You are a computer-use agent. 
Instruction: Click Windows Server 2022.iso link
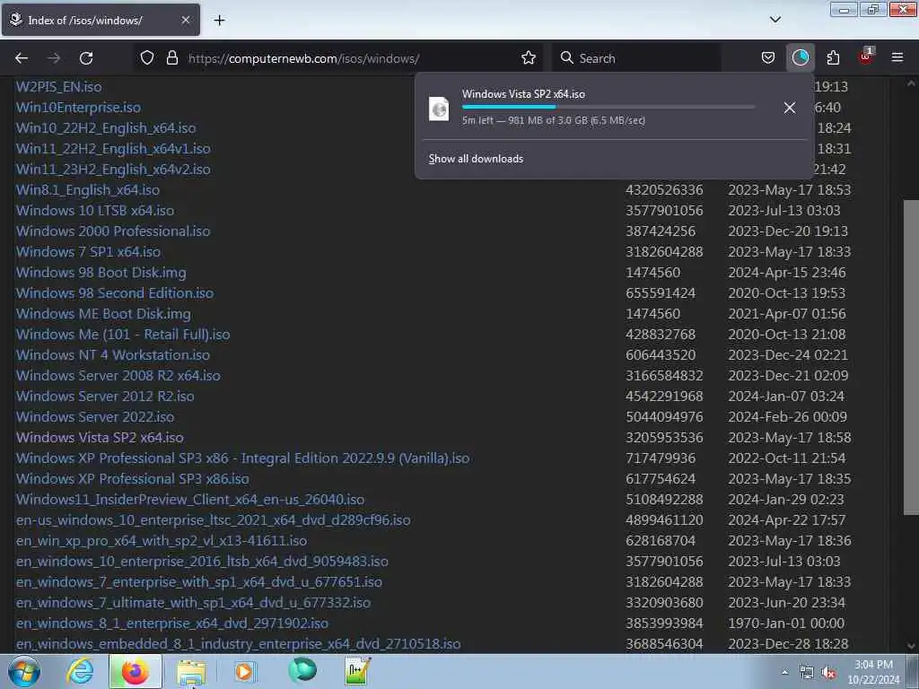[x=95, y=416]
